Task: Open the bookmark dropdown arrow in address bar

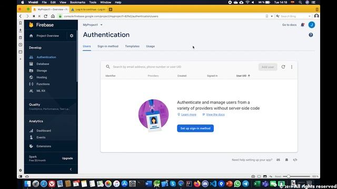Action: (272, 16)
